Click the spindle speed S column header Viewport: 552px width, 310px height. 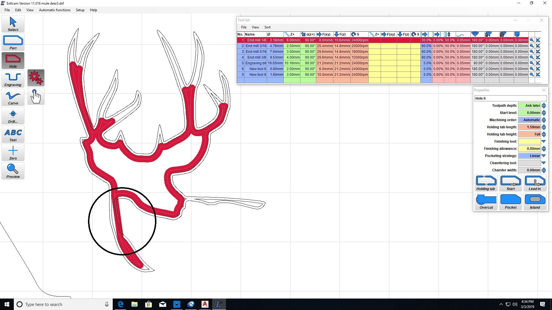click(359, 34)
